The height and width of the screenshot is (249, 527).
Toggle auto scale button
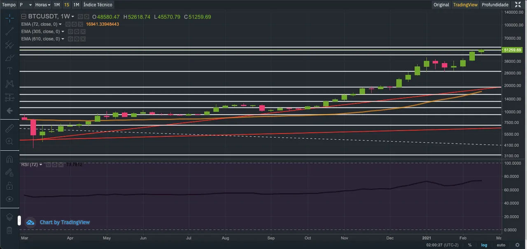(x=501, y=245)
